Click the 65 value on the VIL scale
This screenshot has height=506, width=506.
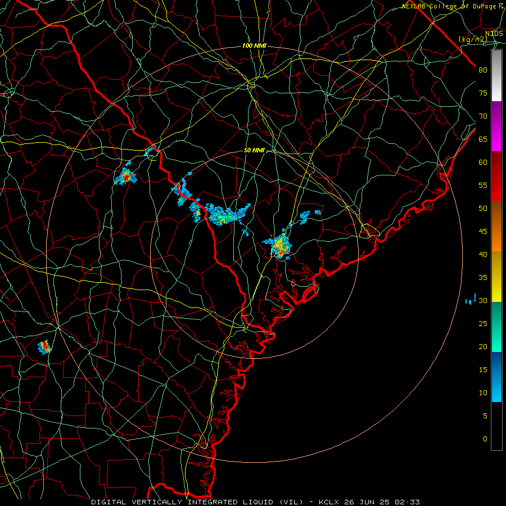[x=483, y=139]
